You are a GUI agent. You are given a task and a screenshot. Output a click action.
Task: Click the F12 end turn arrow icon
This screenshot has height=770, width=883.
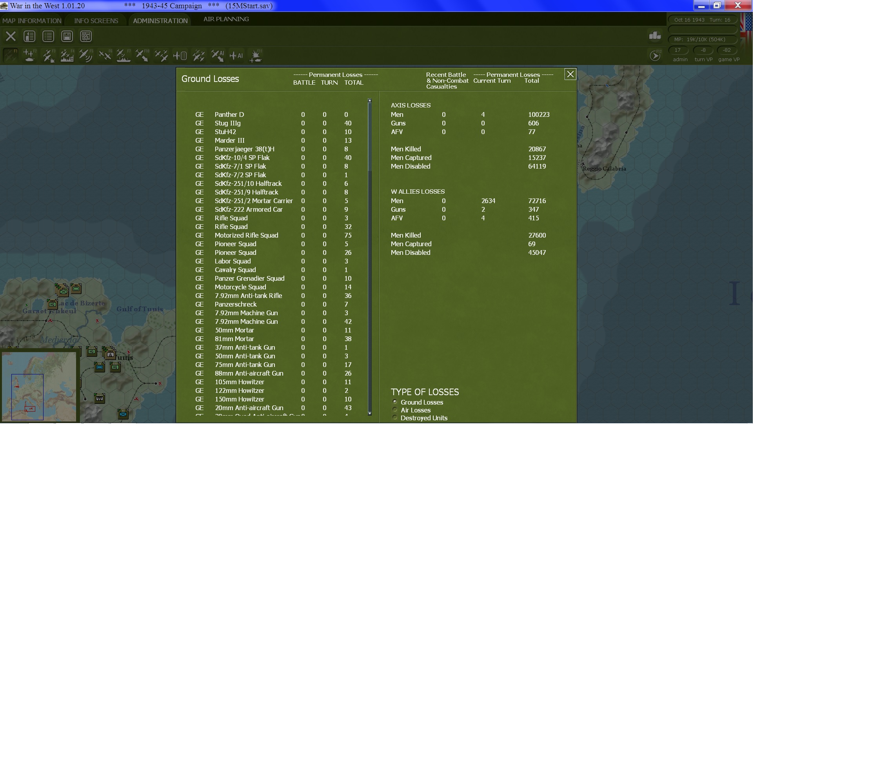655,55
